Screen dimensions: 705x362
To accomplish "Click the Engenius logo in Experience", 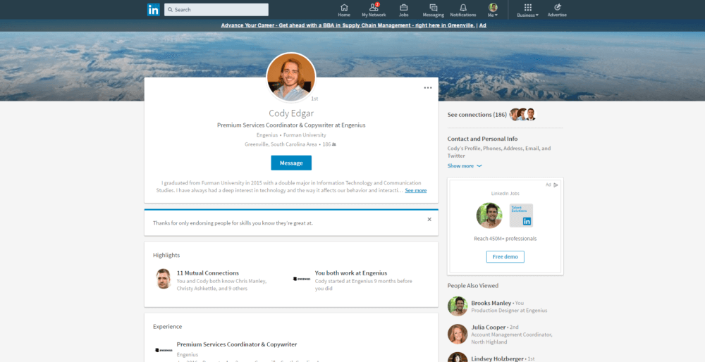I will coord(164,350).
